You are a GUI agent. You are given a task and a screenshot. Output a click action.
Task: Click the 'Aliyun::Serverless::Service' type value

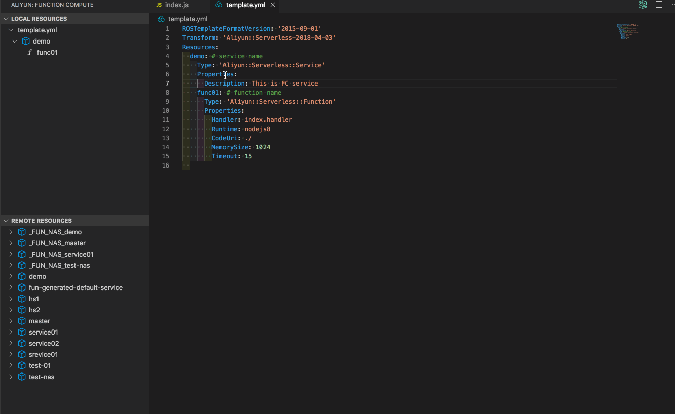pos(272,65)
